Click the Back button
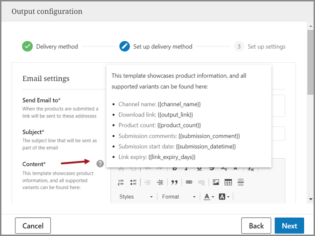The height and width of the screenshot is (236, 315). (256, 226)
